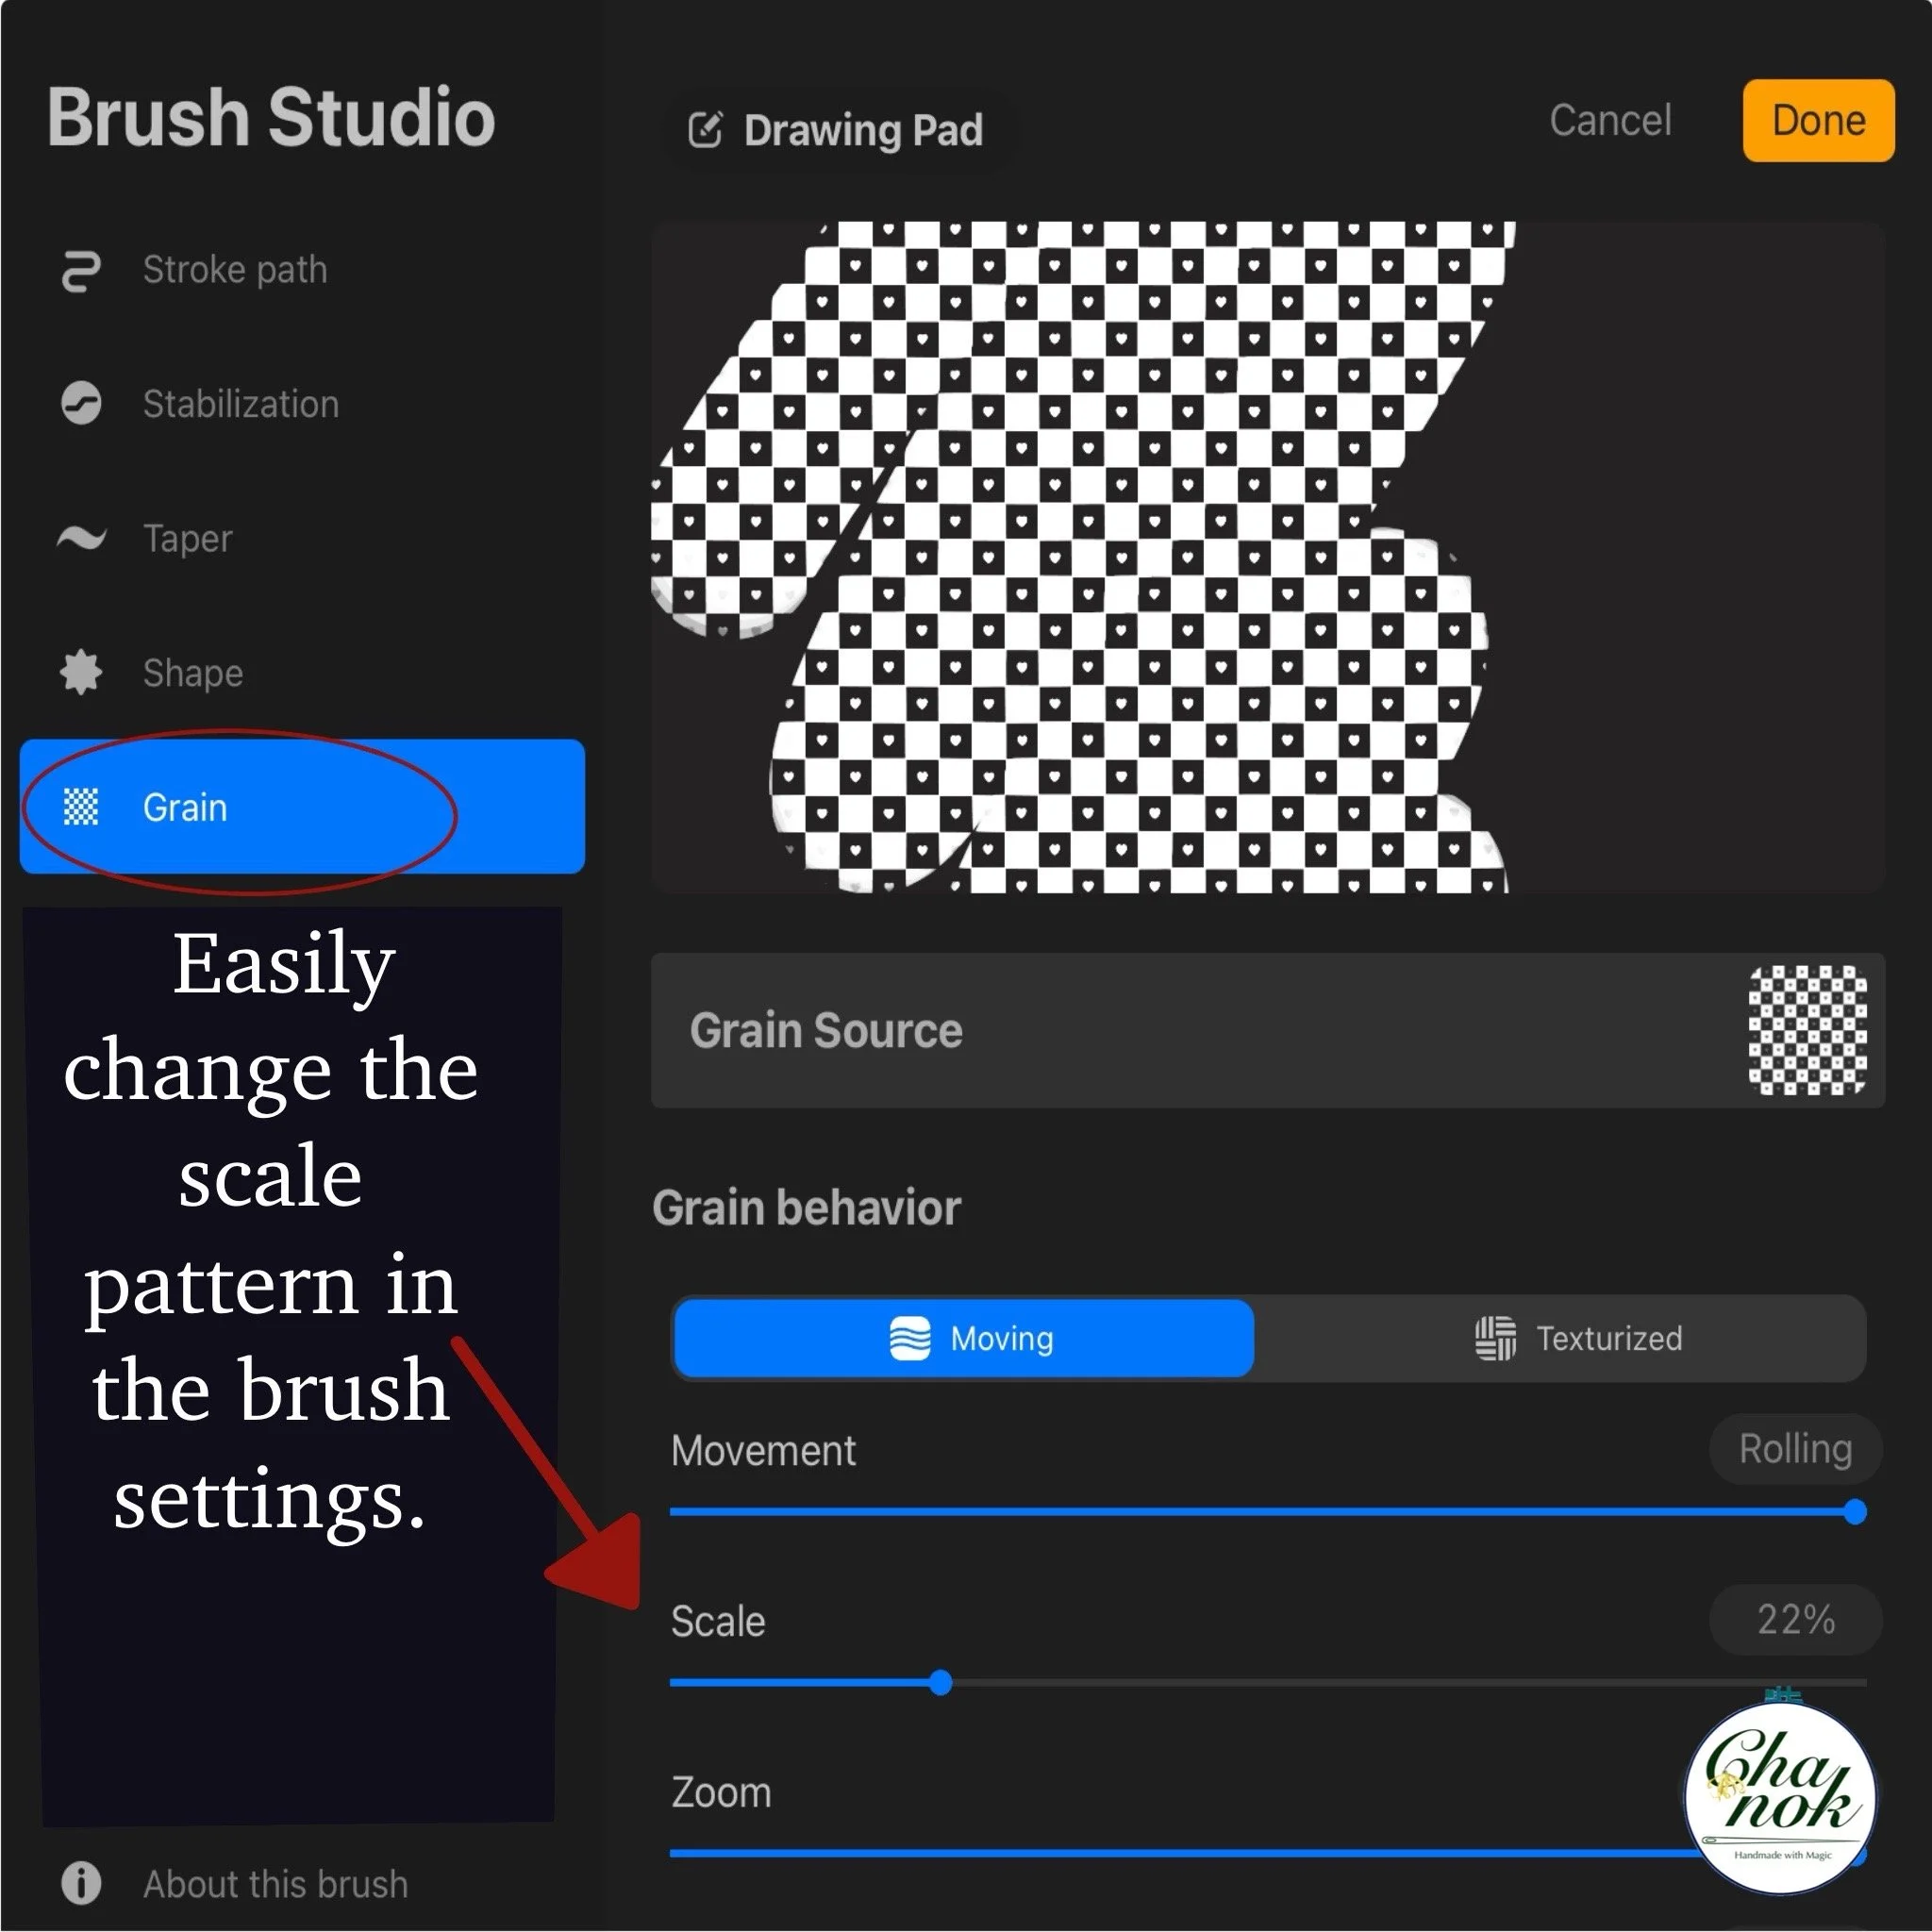1932x1932 pixels.
Task: Click the About this brush info icon
Action: coord(81,1883)
